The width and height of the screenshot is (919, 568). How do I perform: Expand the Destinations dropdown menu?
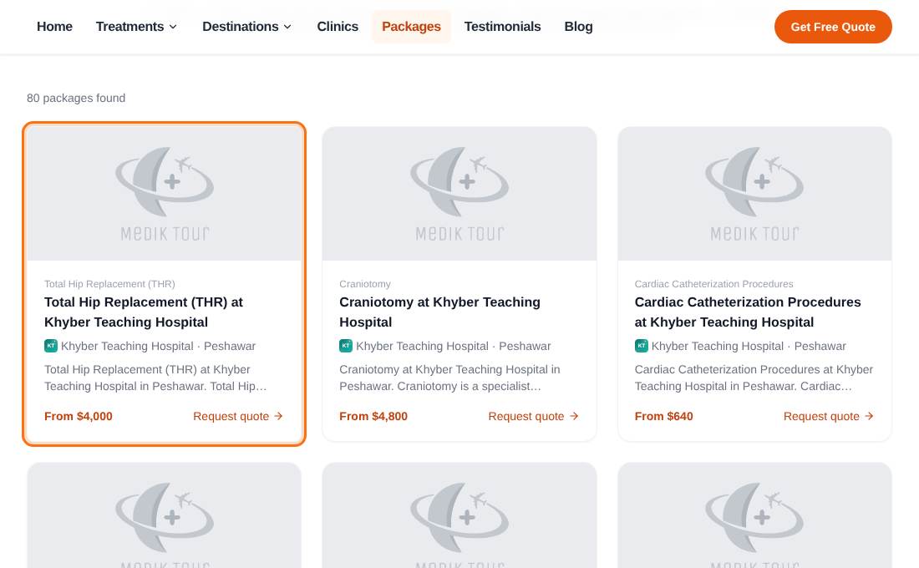pos(246,27)
